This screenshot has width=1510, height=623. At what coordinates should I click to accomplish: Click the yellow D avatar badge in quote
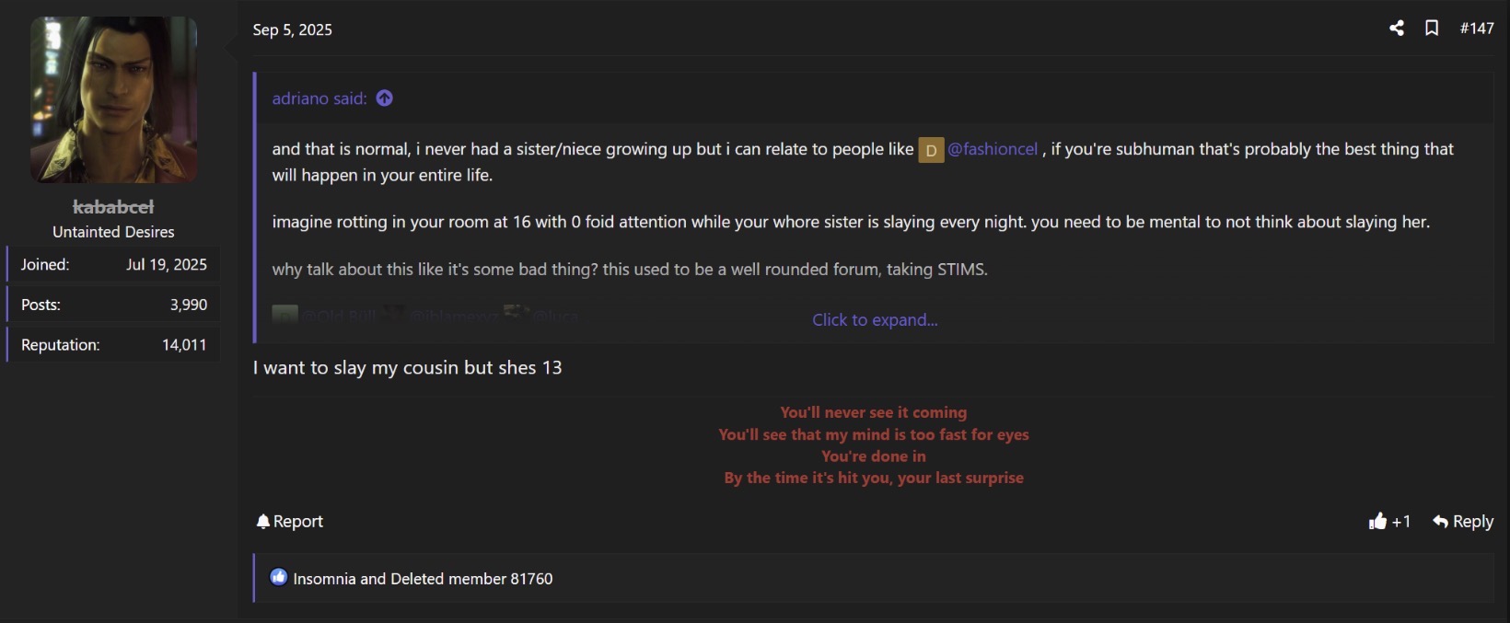(x=931, y=150)
